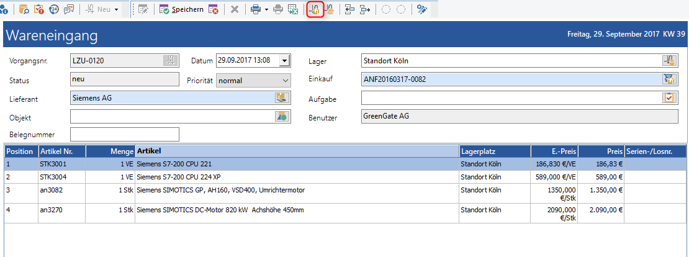689x257 pixels.
Task: Click the edit record pencil icon
Action: click(x=143, y=9)
